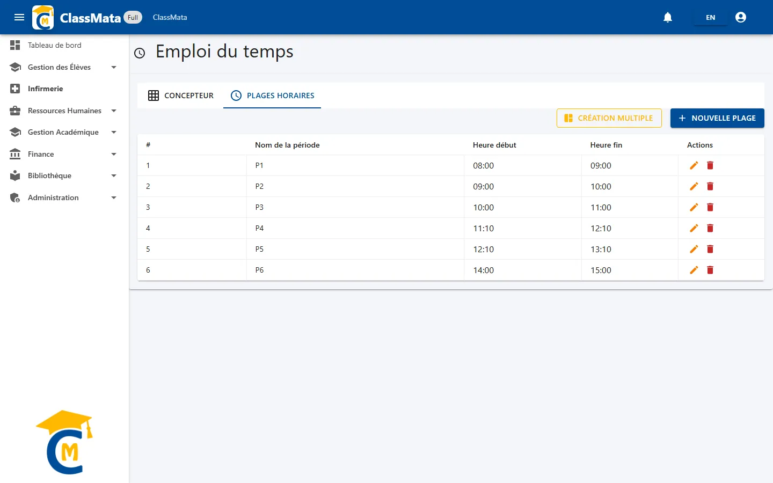The height and width of the screenshot is (483, 773).
Task: Select the Plages Horaires tab
Action: pyautogui.click(x=272, y=96)
